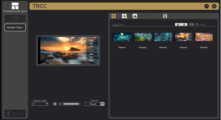Screen dimensions: 221x120
Task: Click the Theme3 label text
Action: 163,47
